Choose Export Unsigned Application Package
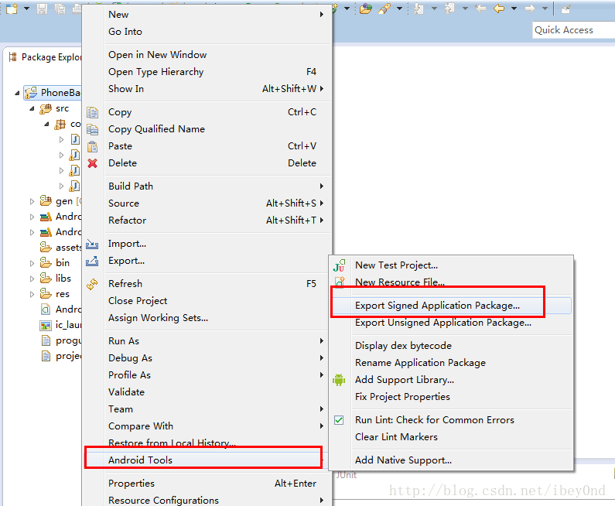This screenshot has width=615, height=506. pos(442,323)
